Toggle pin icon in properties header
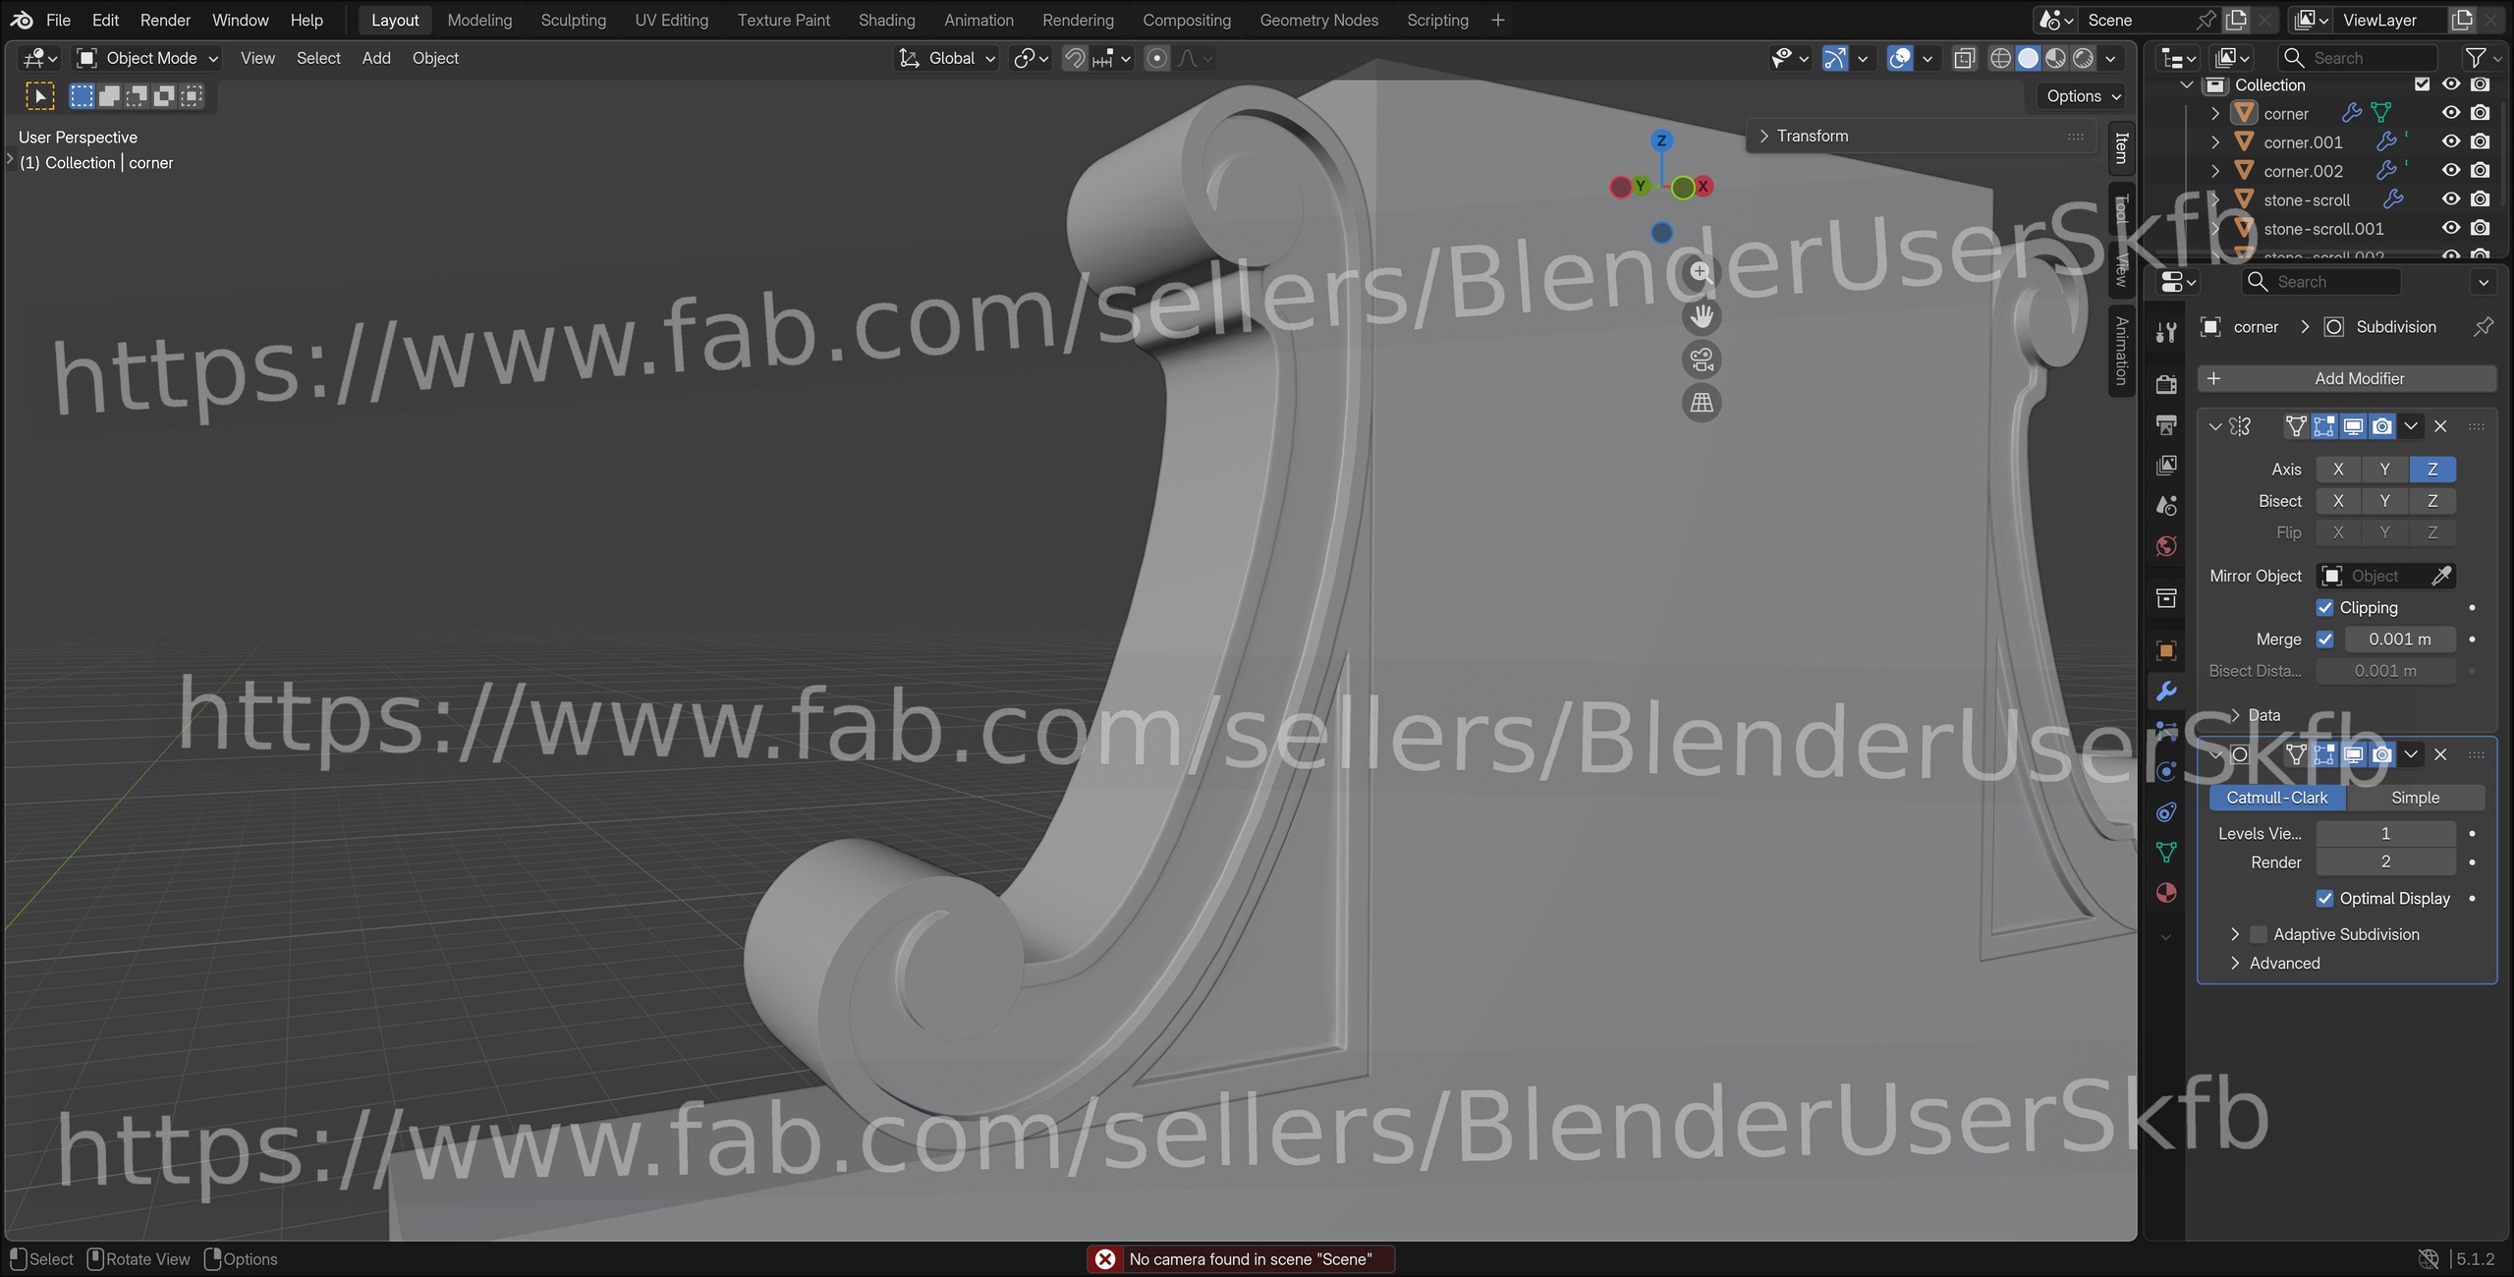2514x1277 pixels. point(2484,327)
